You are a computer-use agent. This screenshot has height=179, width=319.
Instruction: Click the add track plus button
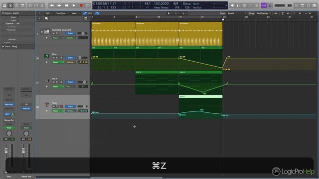tap(40, 18)
